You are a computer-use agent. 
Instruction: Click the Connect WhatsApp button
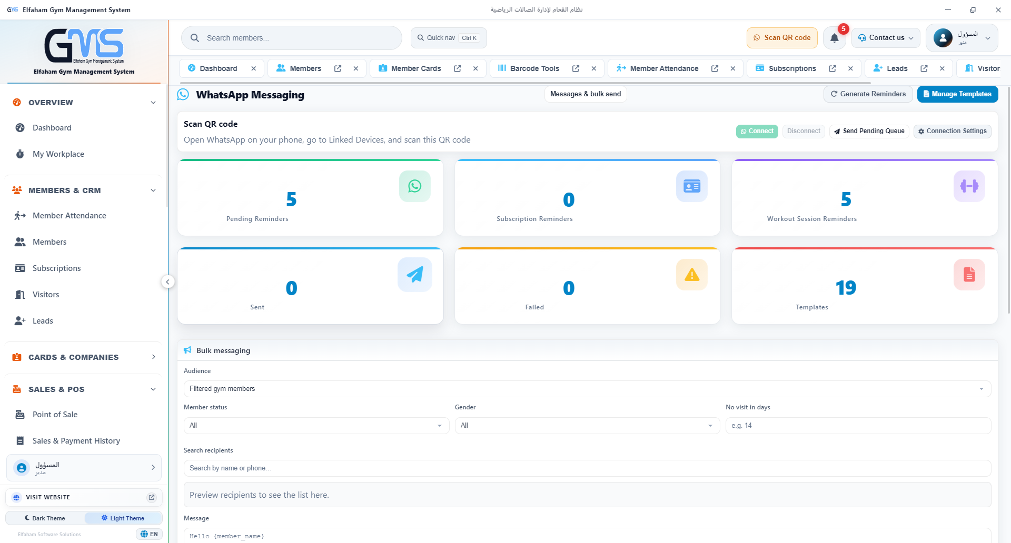tap(757, 131)
